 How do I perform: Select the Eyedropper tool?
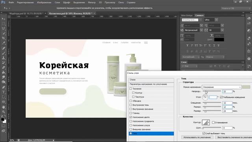4,43
